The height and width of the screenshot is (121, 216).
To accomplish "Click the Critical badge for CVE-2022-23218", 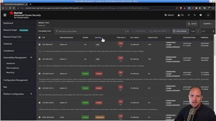I will 99,74.
